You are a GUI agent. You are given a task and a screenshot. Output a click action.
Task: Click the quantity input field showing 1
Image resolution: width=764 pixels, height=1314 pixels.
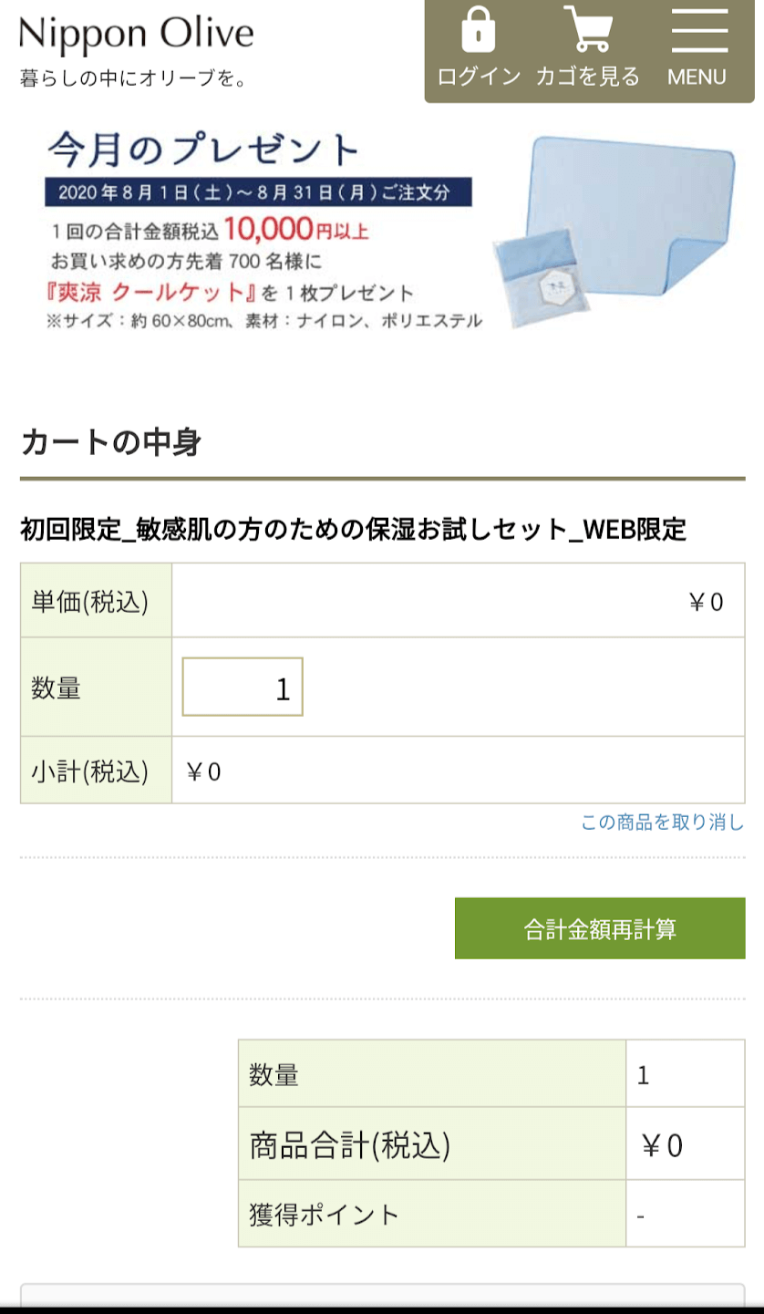(243, 688)
